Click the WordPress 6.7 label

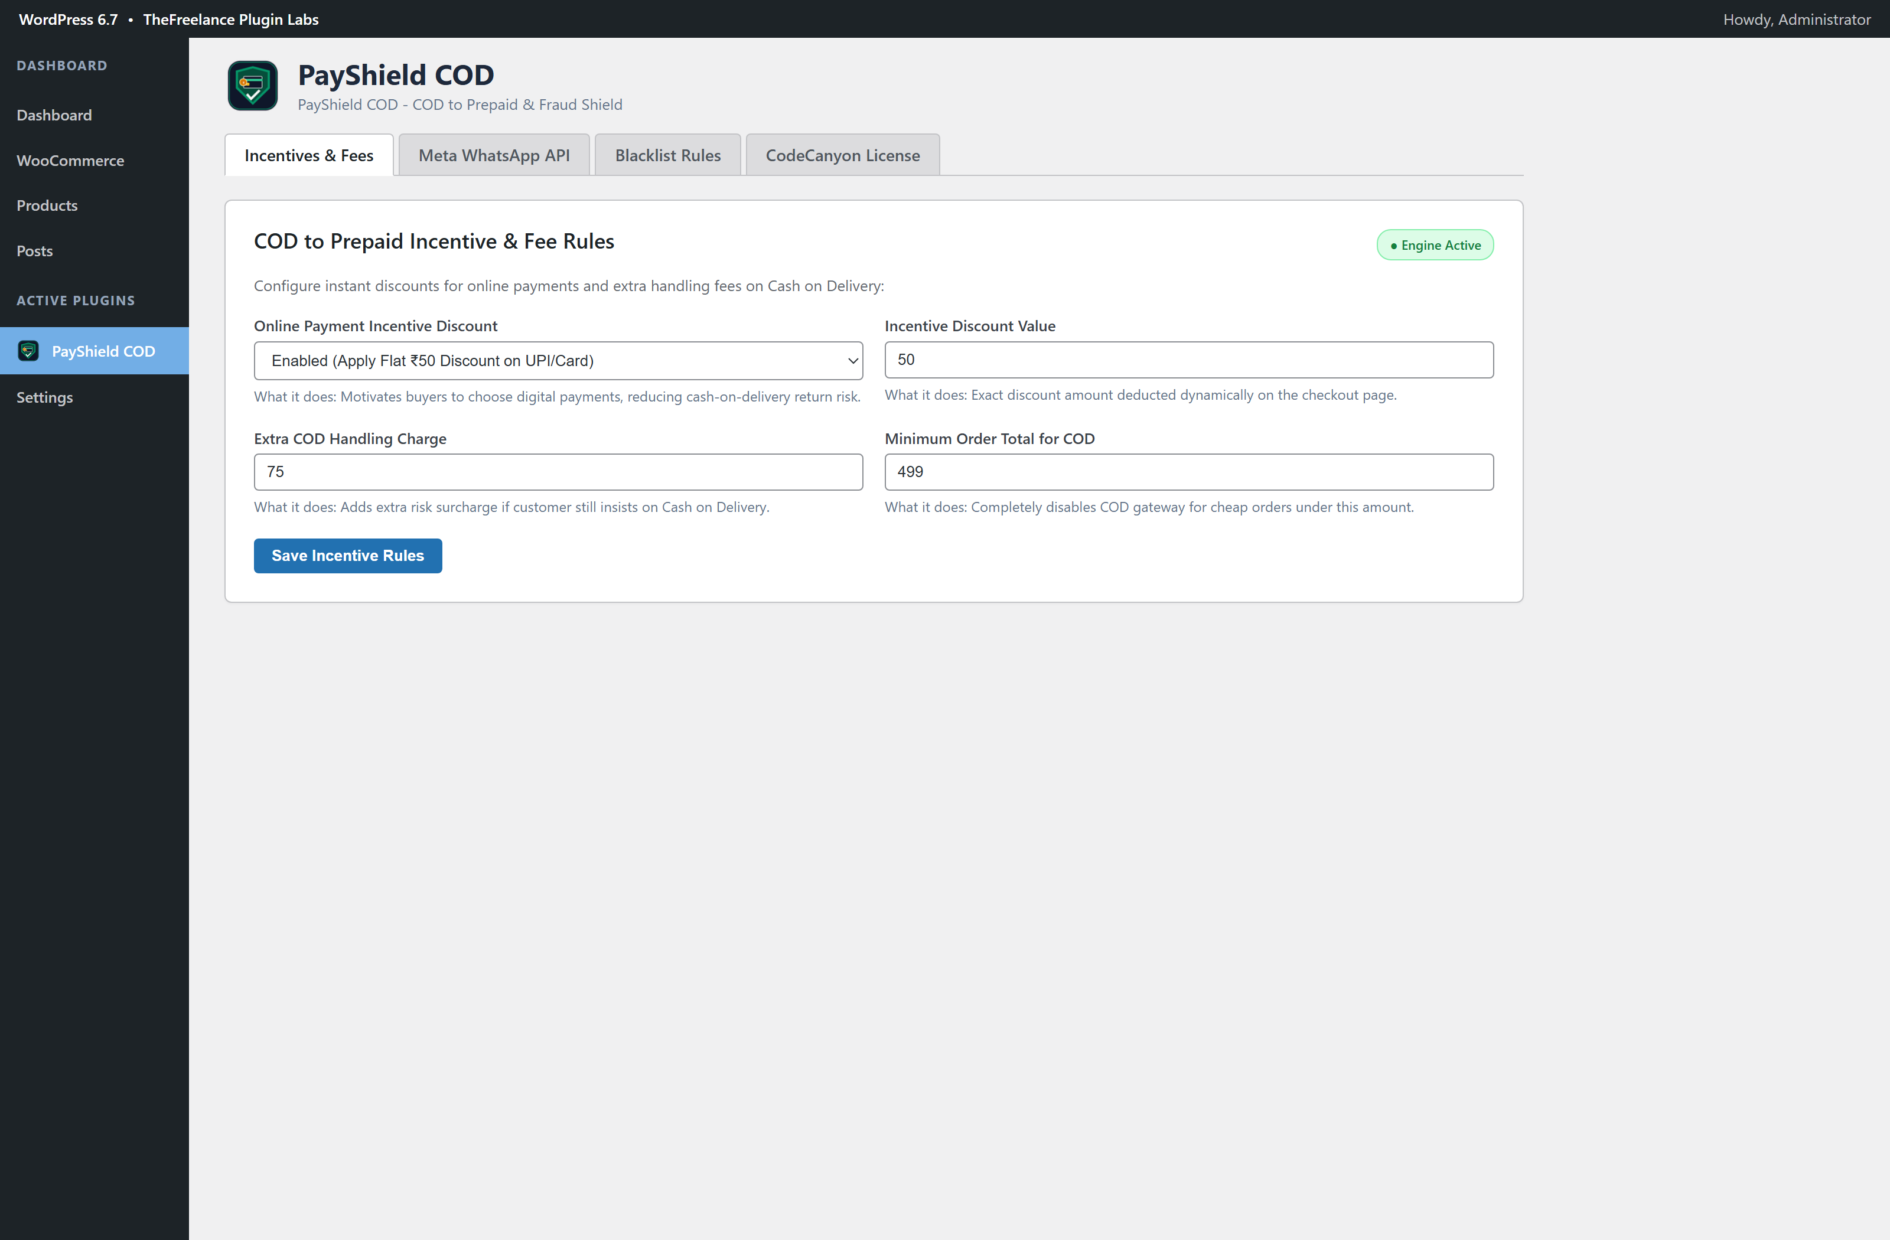pos(69,19)
